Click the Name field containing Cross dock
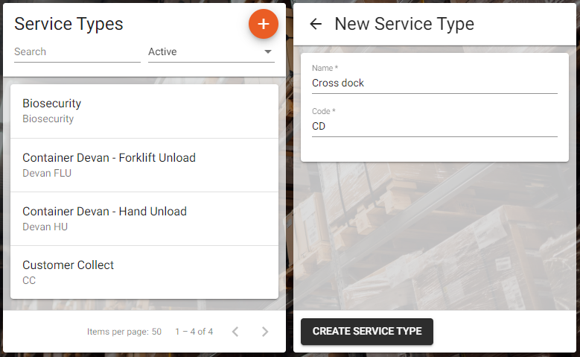 pyautogui.click(x=435, y=83)
